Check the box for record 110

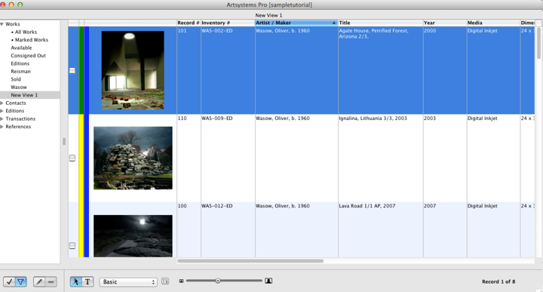[x=72, y=158]
